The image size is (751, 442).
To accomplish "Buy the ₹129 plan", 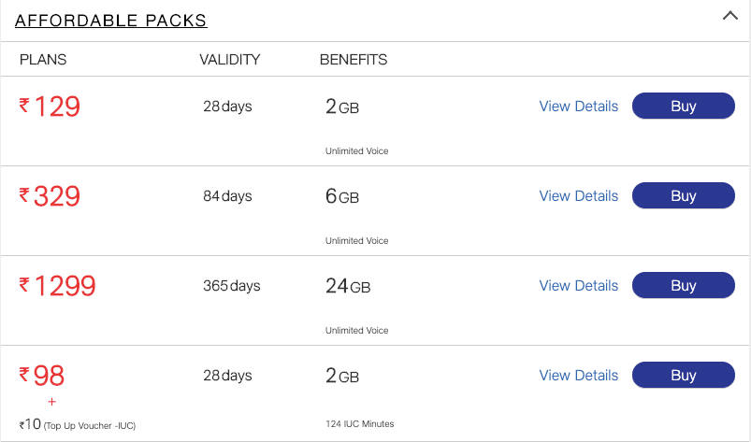I will 683,106.
